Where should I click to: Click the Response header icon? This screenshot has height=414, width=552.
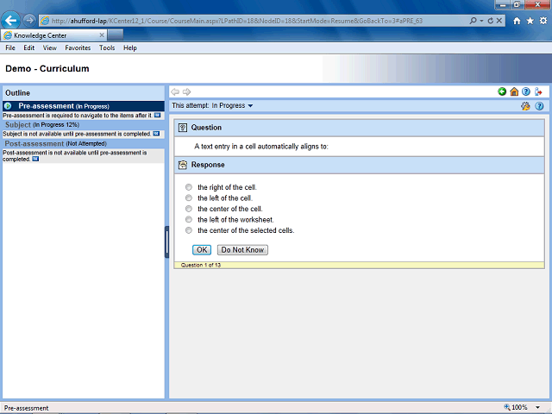182,165
